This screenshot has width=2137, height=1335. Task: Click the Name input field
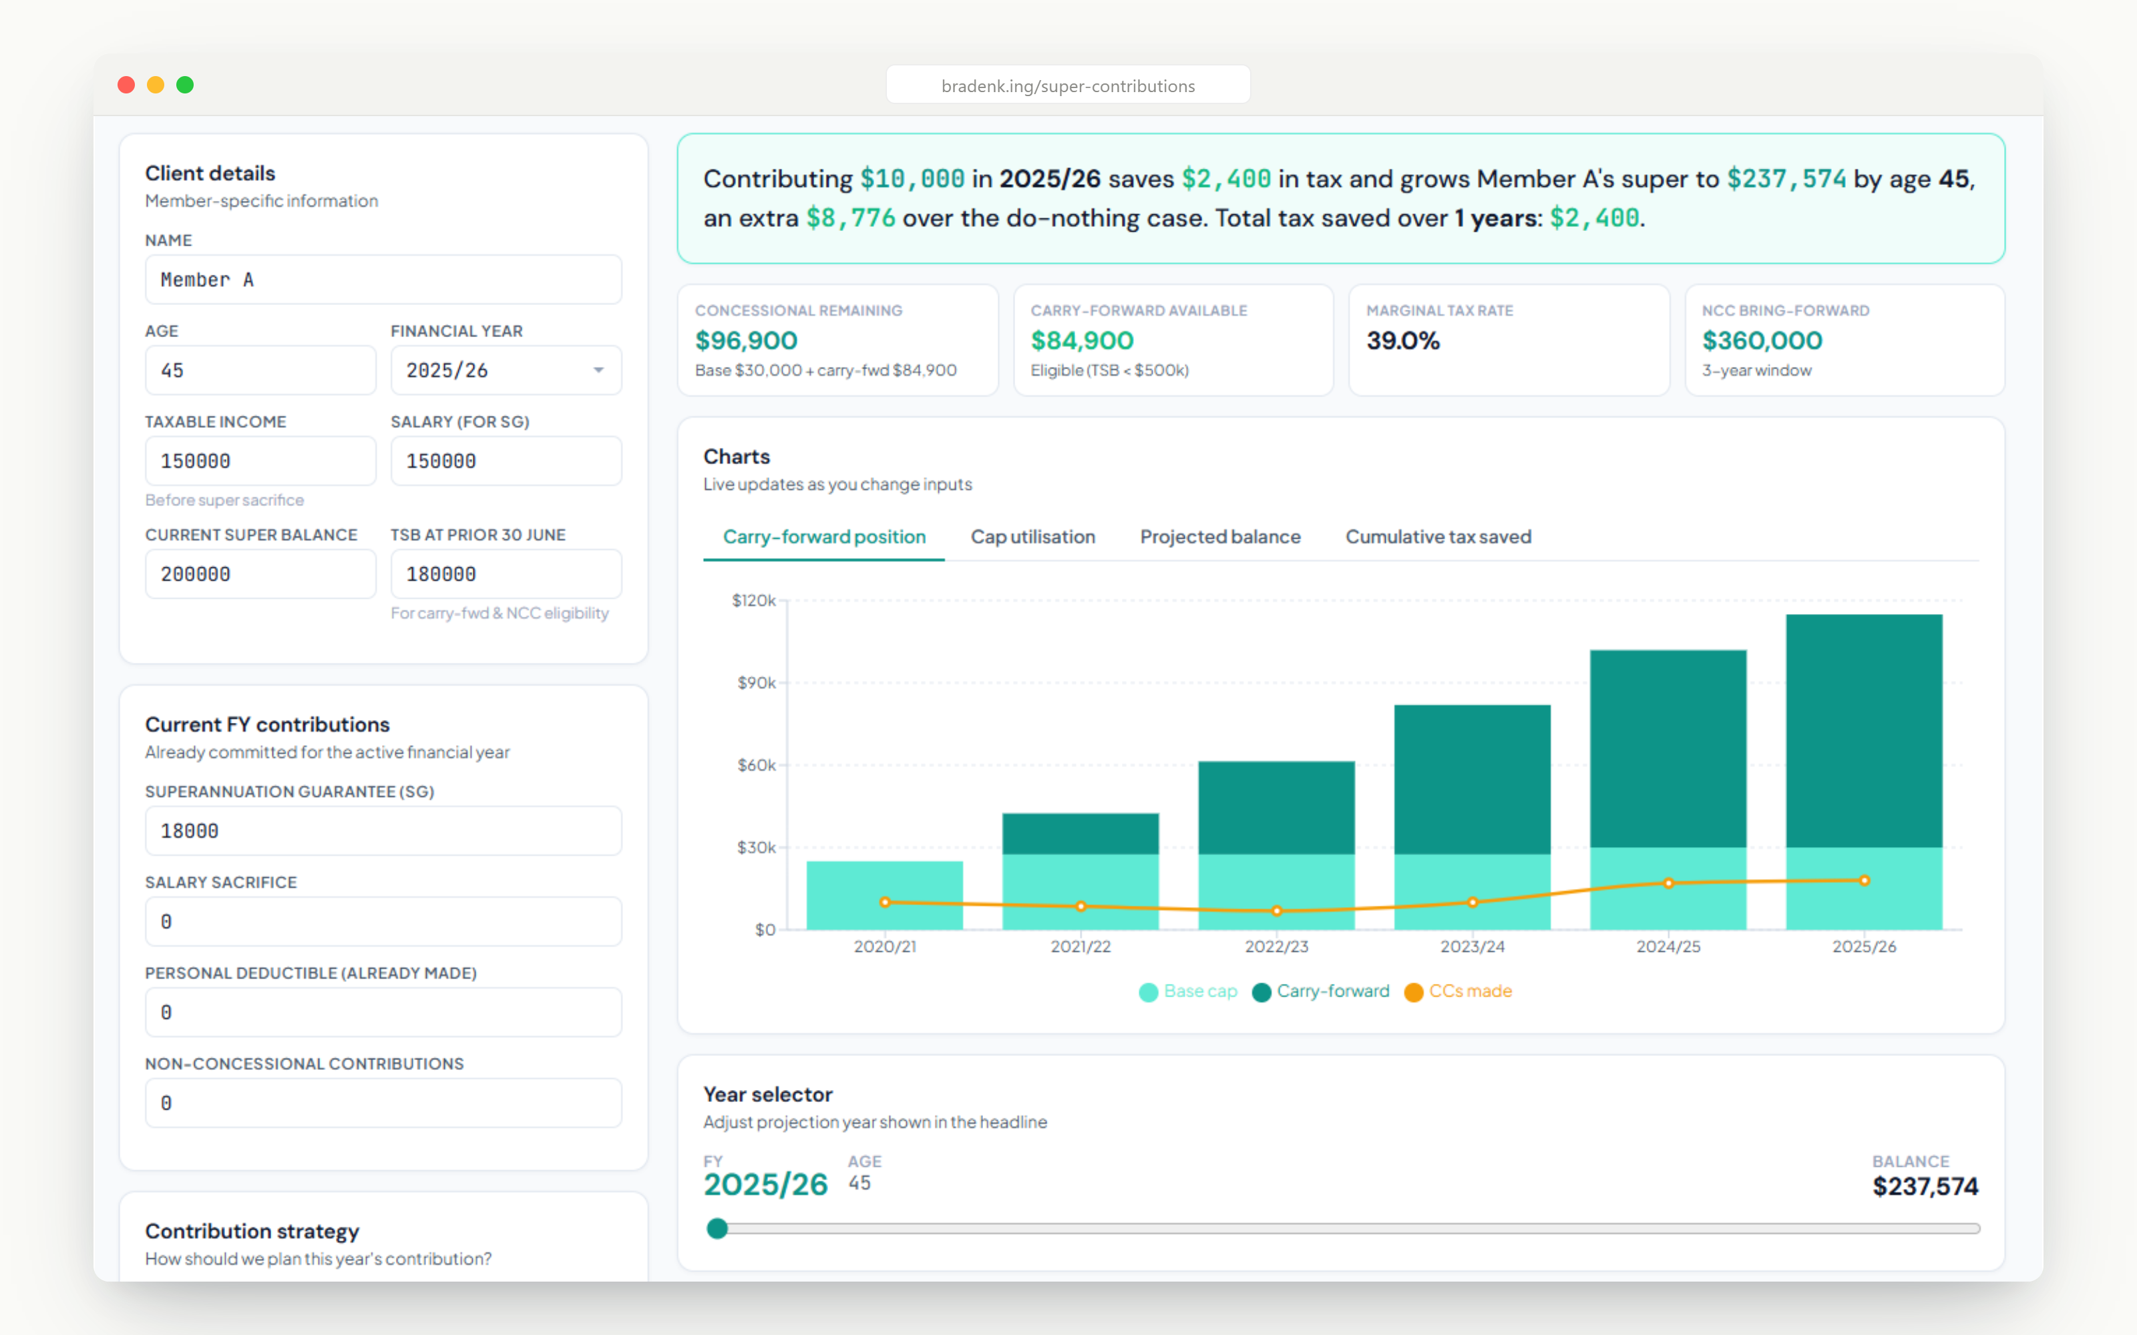click(x=383, y=280)
